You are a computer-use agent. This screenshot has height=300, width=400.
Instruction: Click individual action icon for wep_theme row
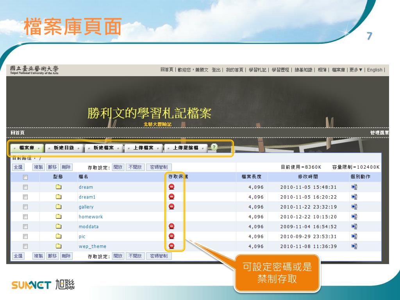pyautogui.click(x=354, y=246)
